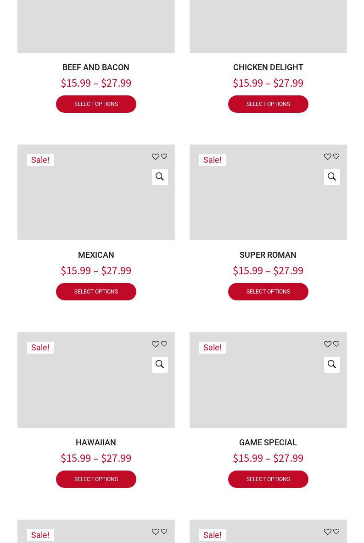Click the smaller heart icon on Game Special

(x=336, y=344)
